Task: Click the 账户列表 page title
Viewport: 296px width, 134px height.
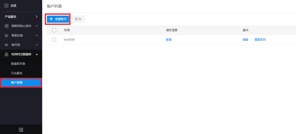Action: pyautogui.click(x=54, y=6)
